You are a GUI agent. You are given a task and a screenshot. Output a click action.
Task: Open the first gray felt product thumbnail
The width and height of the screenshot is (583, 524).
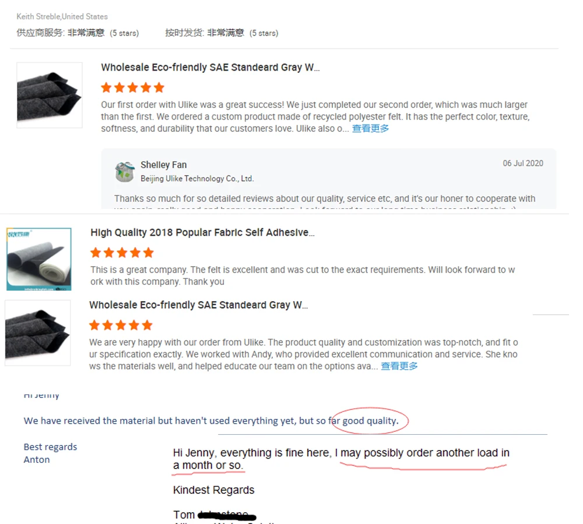pos(50,95)
